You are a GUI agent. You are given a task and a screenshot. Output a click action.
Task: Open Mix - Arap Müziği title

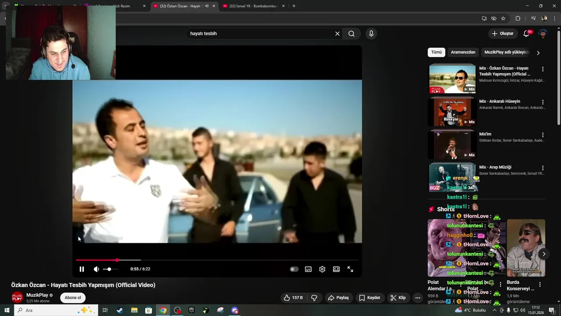495,167
